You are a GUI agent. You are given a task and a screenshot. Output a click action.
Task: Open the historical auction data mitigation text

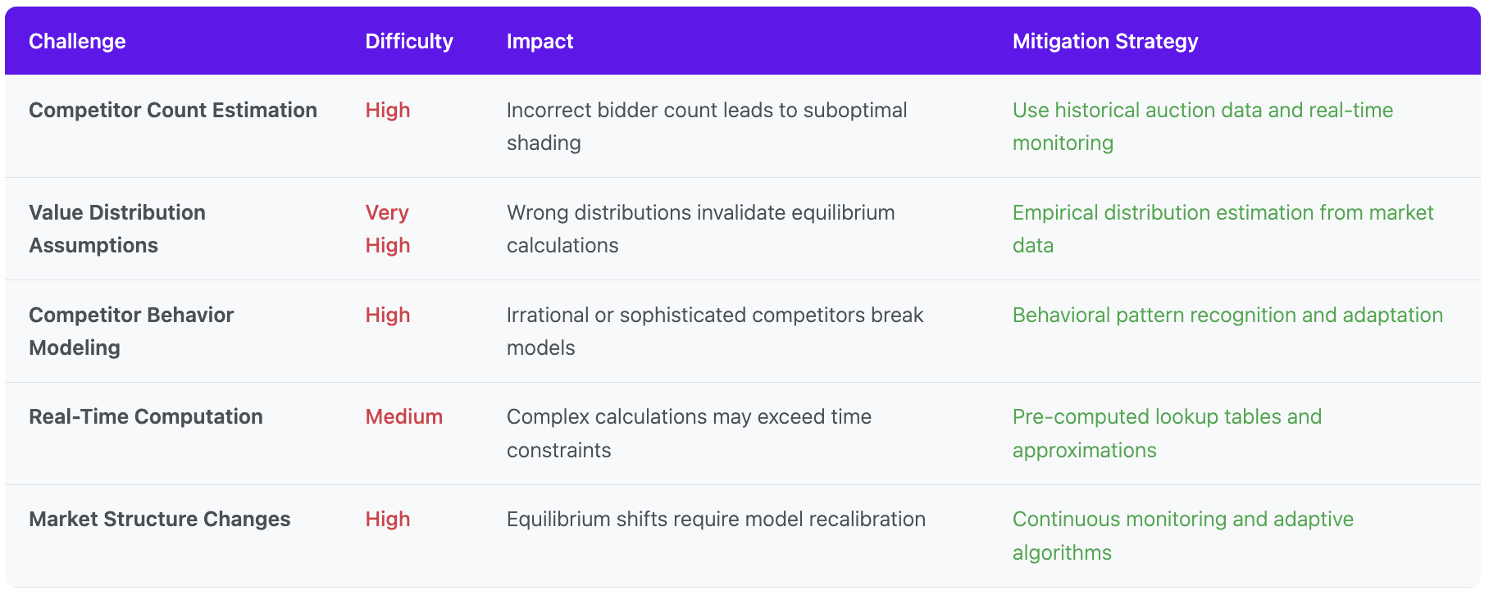(1202, 126)
